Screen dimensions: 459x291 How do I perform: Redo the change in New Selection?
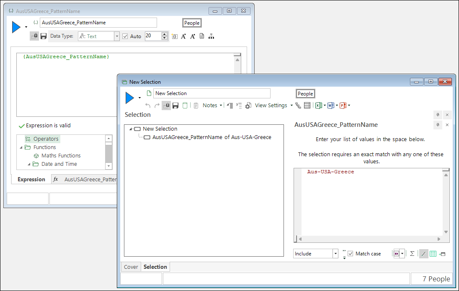click(157, 106)
